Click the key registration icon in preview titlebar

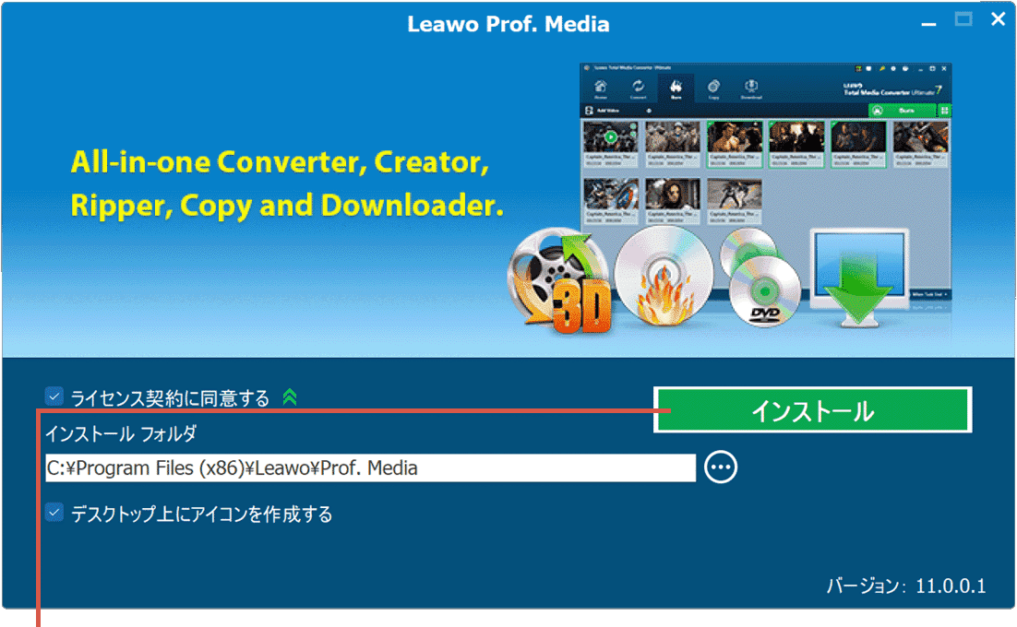tap(881, 67)
